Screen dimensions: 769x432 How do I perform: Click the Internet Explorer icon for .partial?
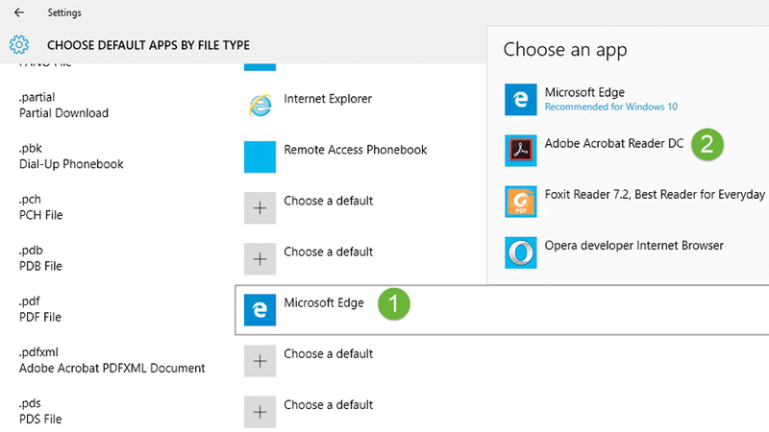(x=260, y=106)
